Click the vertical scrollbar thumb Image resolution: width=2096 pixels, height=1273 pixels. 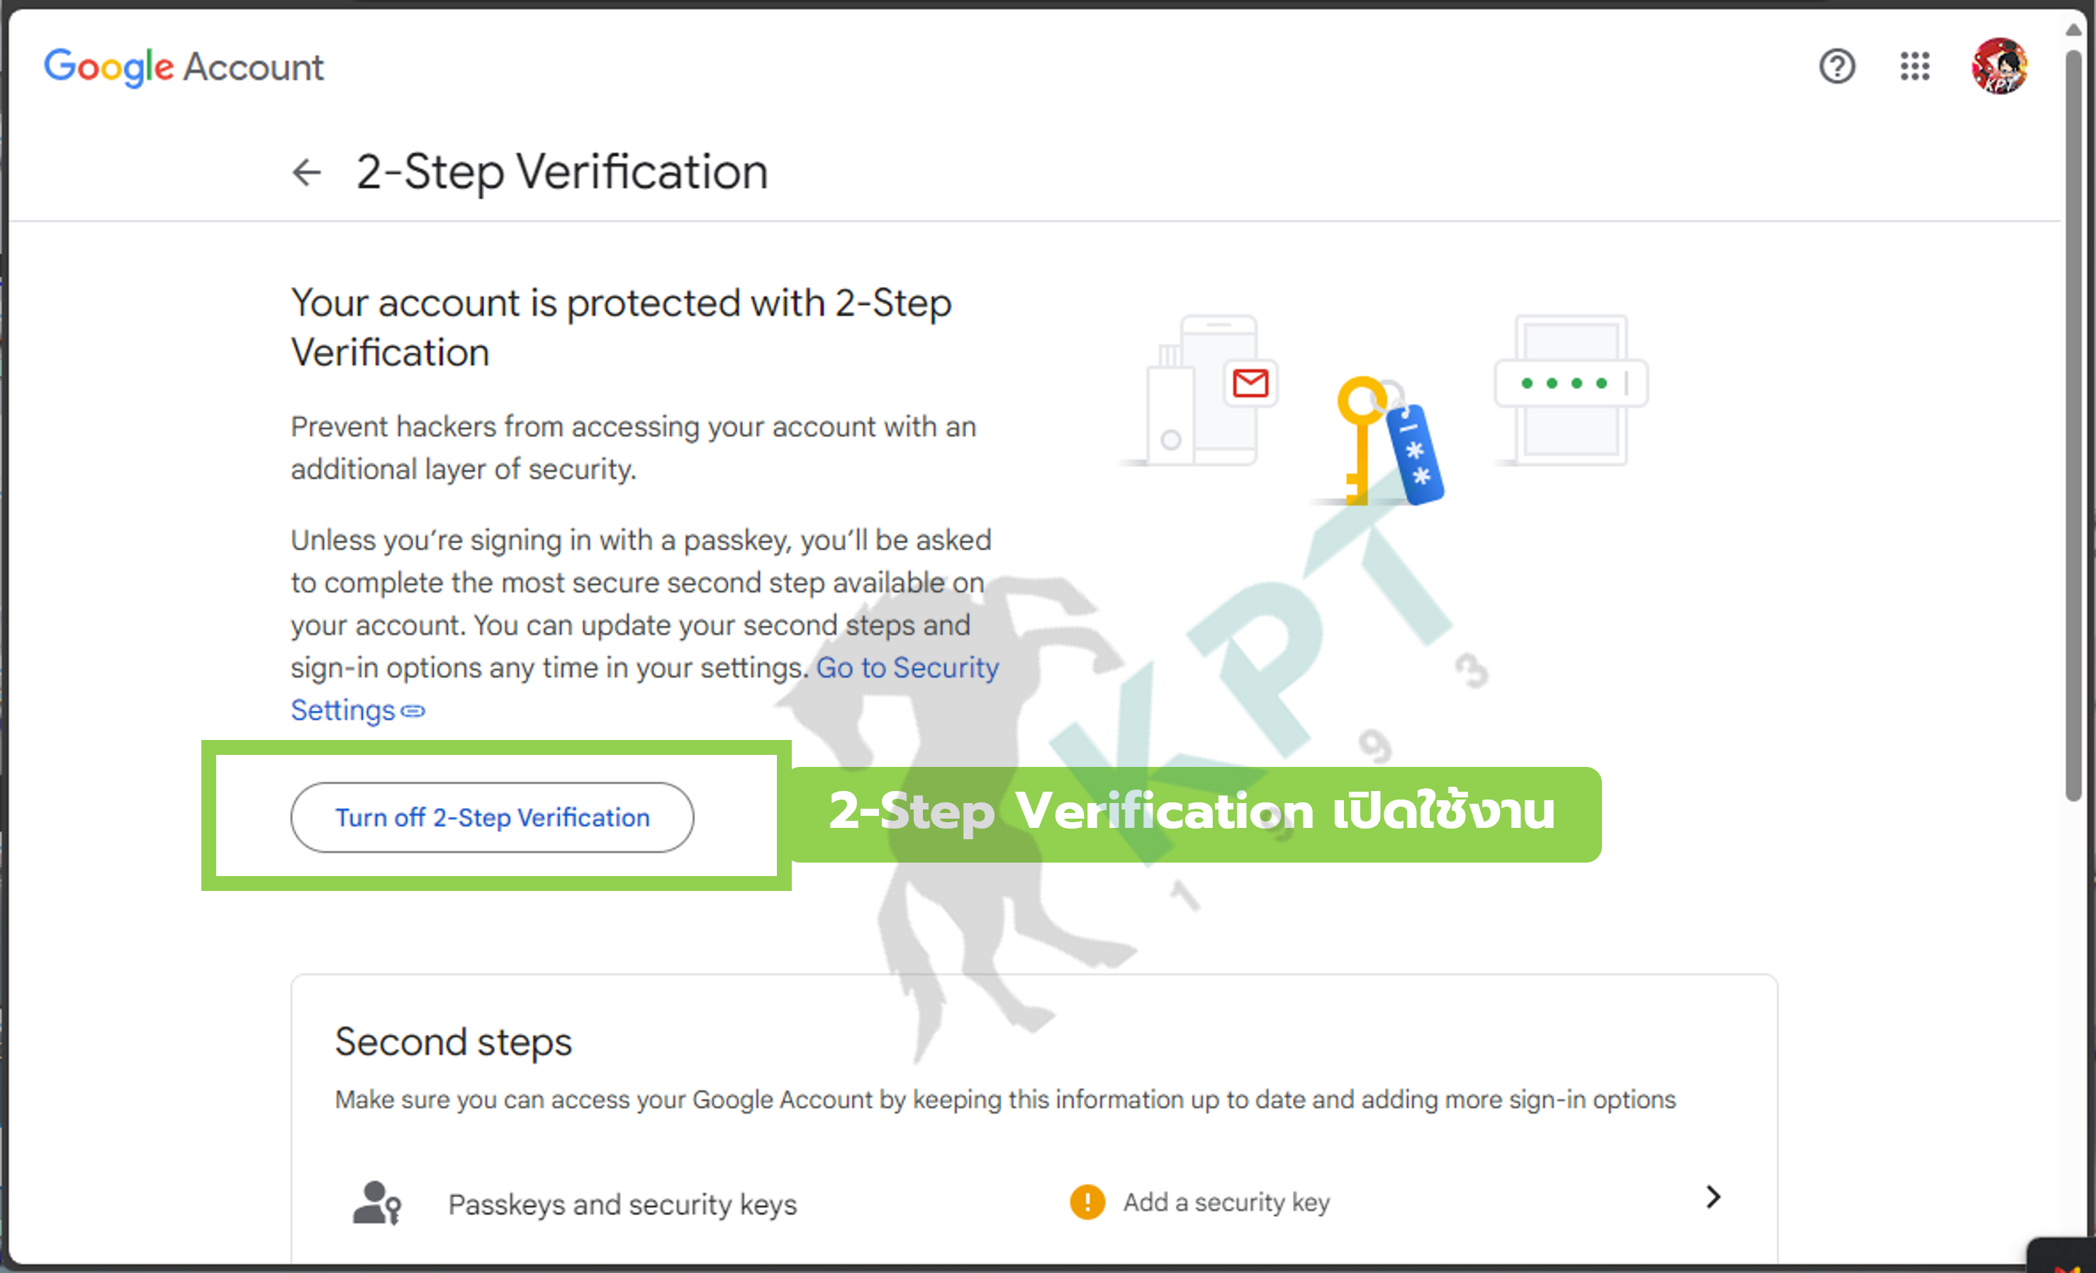coord(2073,425)
